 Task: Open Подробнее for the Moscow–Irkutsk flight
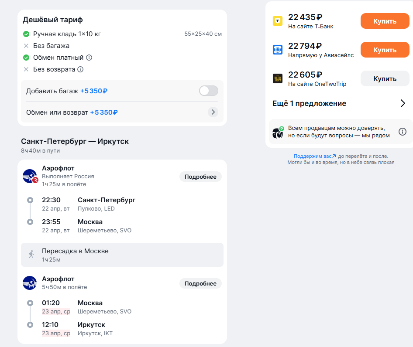pyautogui.click(x=200, y=284)
